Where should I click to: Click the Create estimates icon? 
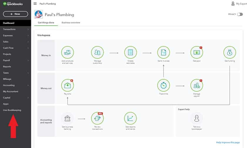131,52
